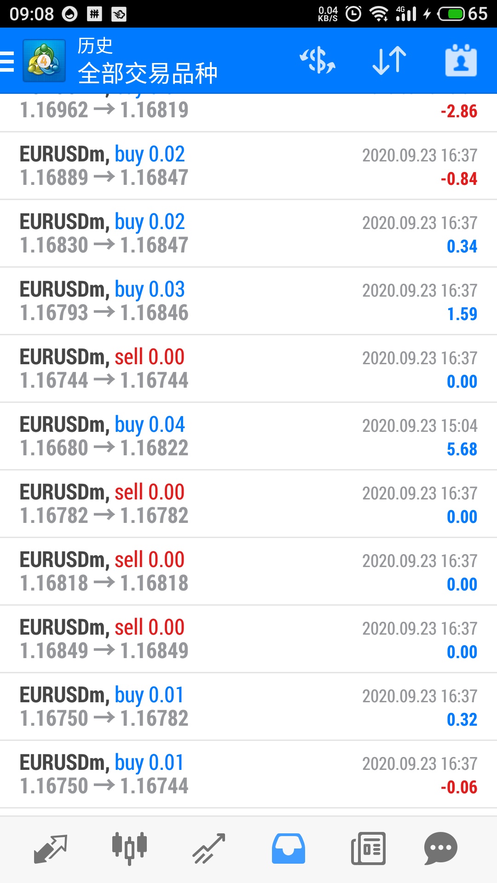Viewport: 497px width, 883px height.
Task: Open the hamburger side menu
Action: [x=7, y=61]
